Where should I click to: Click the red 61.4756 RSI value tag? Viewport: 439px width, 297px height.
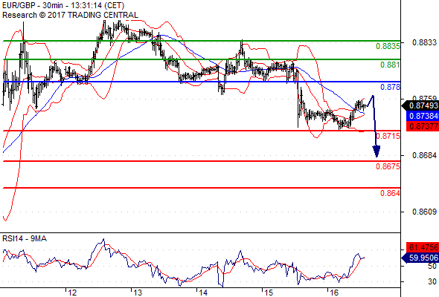tap(422, 247)
